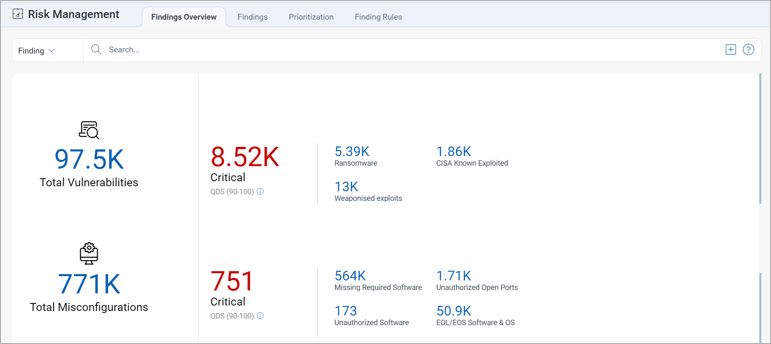Click the Total Misconfigurations monitor gear icon

point(89,253)
